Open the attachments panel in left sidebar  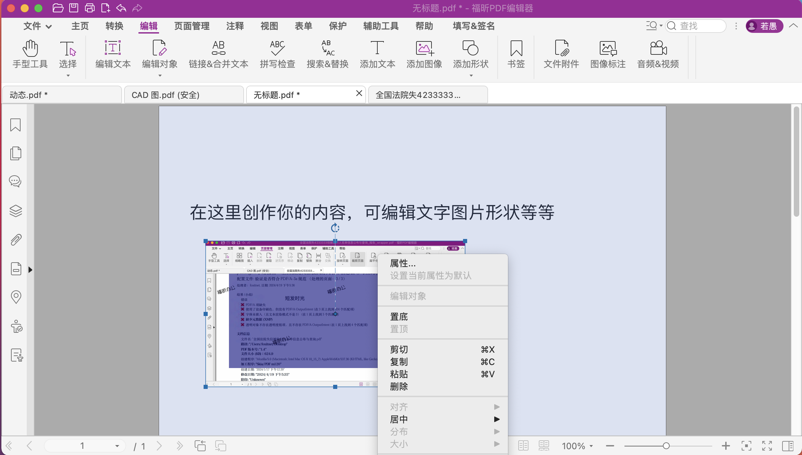tap(15, 240)
